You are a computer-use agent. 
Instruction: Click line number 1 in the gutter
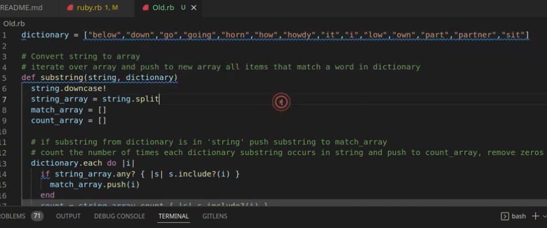(x=4, y=35)
